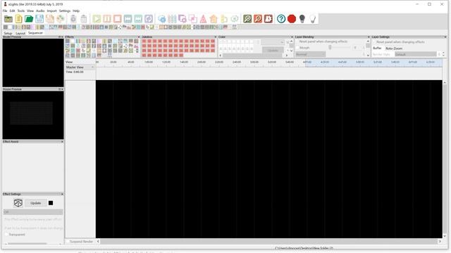Click the green Open Sequence folder icon
Screen dimensions: 451x253
coord(29,19)
